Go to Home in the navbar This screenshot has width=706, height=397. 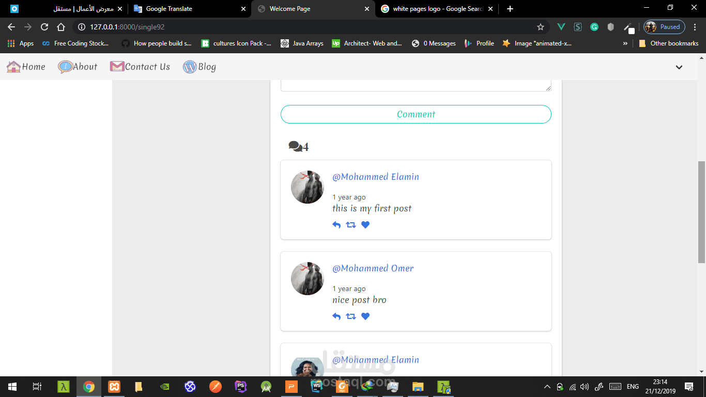(26, 67)
